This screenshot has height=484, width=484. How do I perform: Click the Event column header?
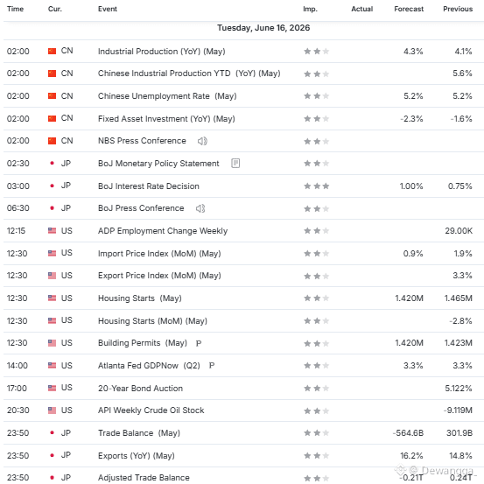click(108, 9)
